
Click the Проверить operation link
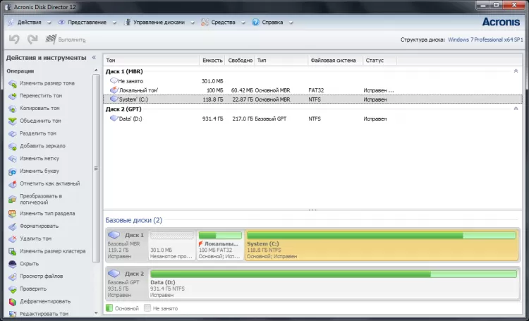click(x=33, y=289)
